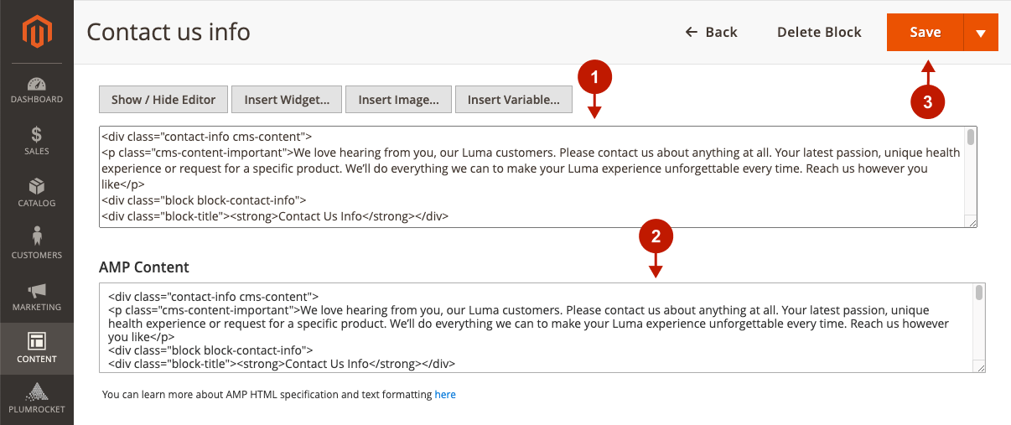1011x425 pixels.
Task: Click the PLUMROCKET sidebar label
Action: (36, 410)
